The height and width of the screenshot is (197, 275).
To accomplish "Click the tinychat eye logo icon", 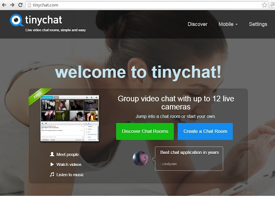I will [x=16, y=20].
